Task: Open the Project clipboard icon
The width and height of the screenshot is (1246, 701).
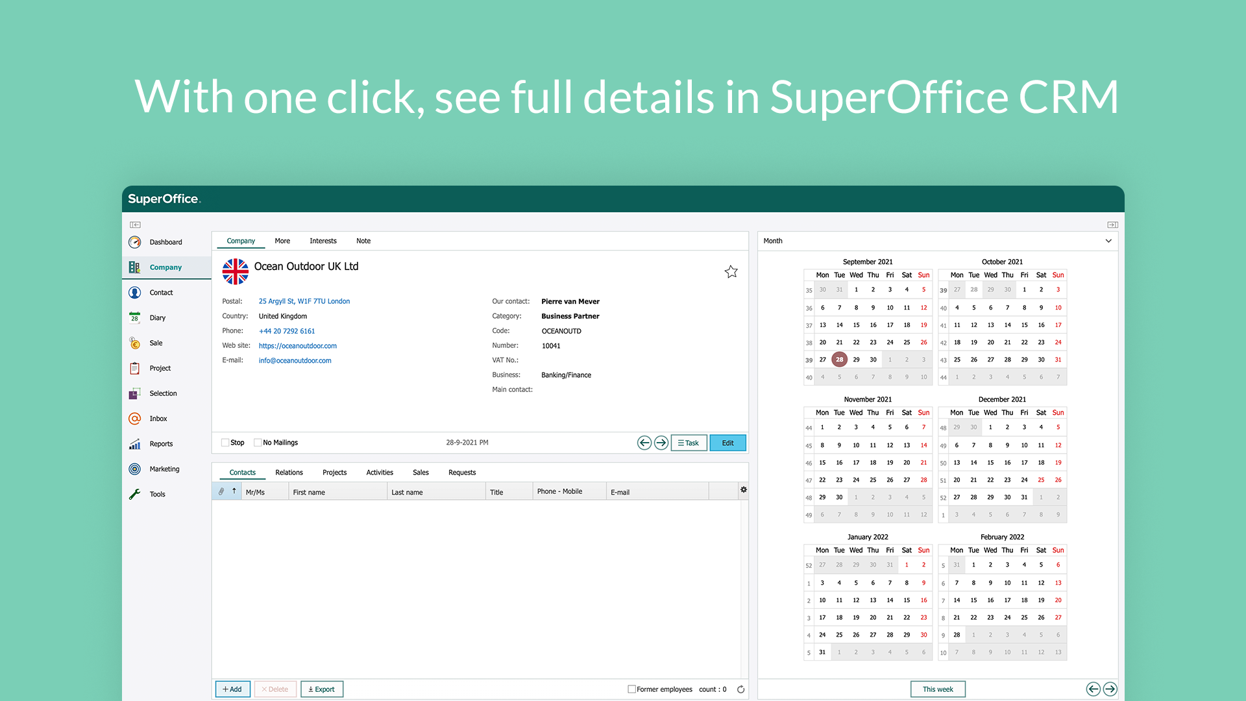Action: 134,368
